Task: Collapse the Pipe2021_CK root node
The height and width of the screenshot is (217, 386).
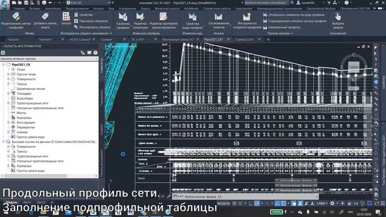Action: (x=3, y=64)
